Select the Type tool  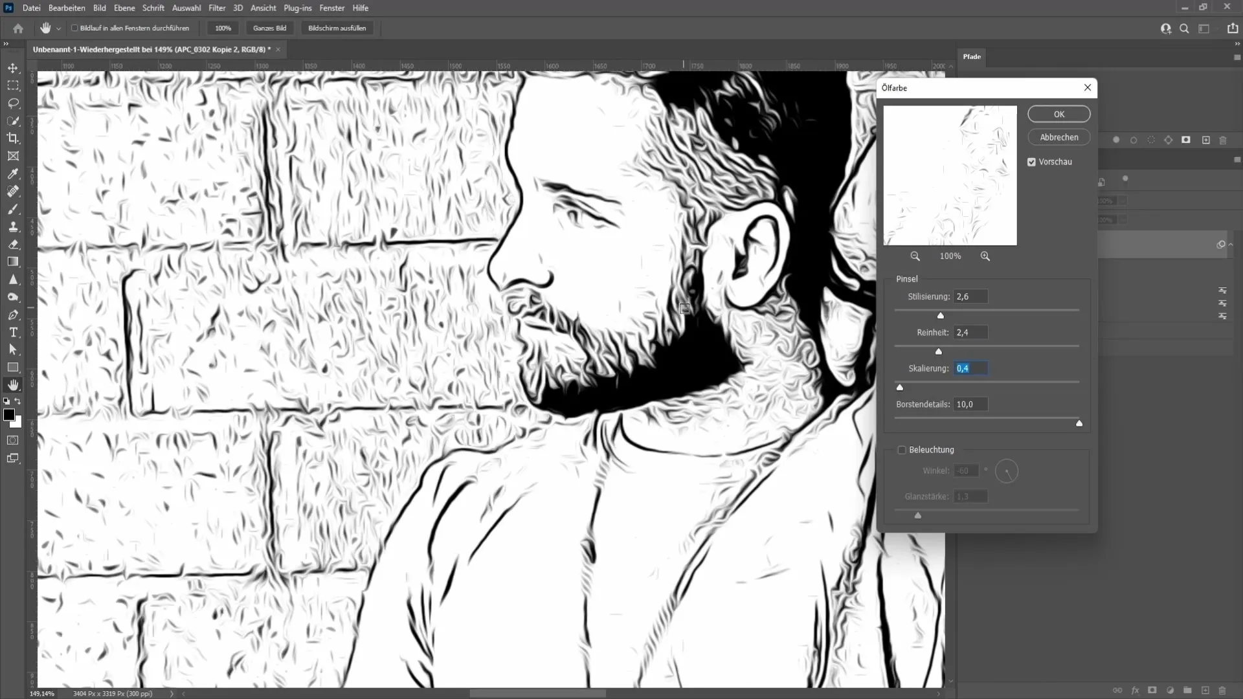12,333
